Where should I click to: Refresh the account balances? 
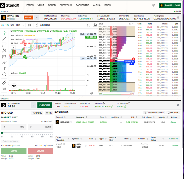coord(178,105)
